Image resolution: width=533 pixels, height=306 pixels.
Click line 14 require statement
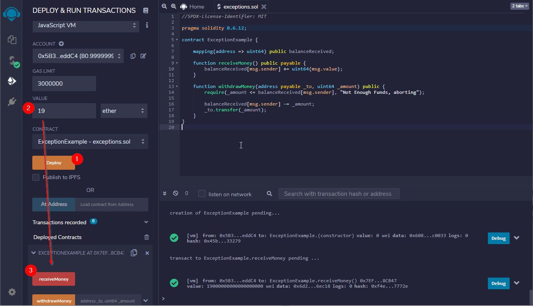tap(314, 92)
